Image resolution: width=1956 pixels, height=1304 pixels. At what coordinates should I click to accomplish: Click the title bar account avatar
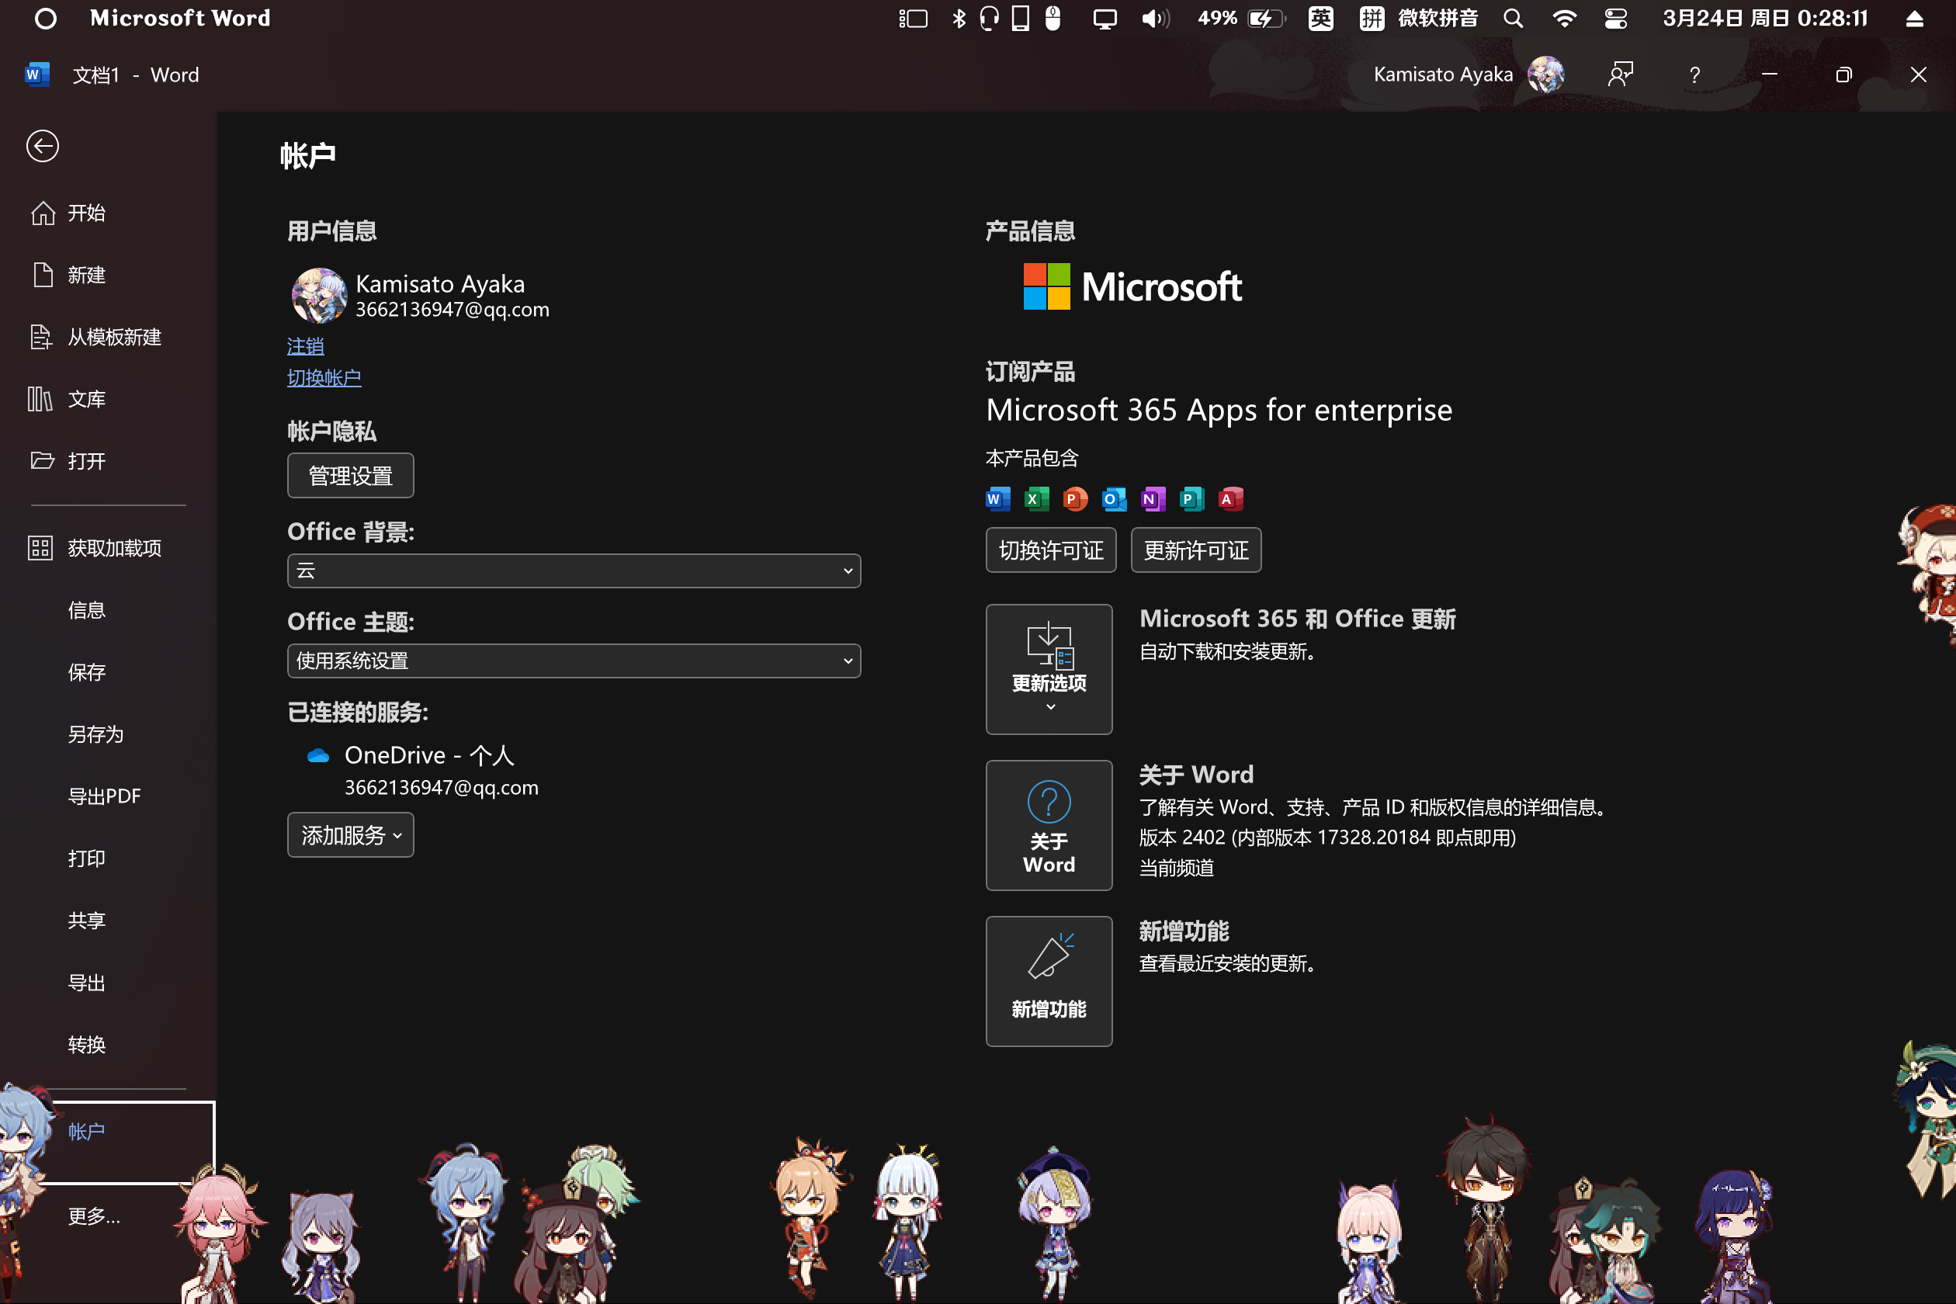[x=1546, y=75]
